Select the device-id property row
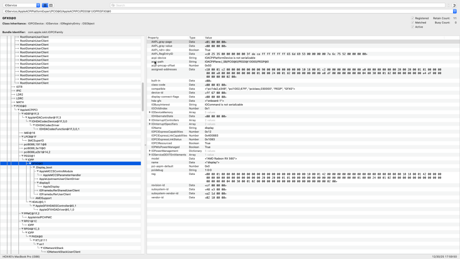The height and width of the screenshot is (259, 460). click(303, 92)
